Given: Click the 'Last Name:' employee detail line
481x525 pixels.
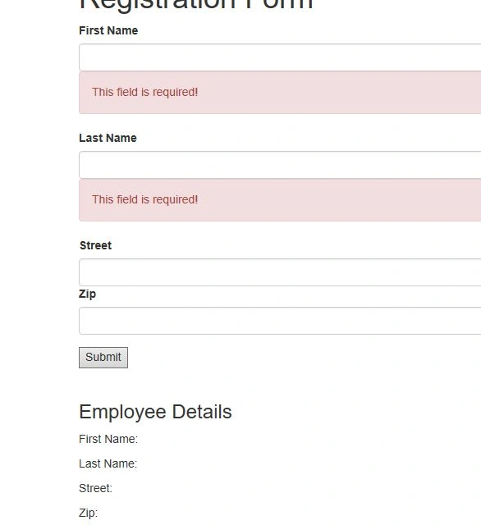Looking at the screenshot, I should (x=108, y=463).
